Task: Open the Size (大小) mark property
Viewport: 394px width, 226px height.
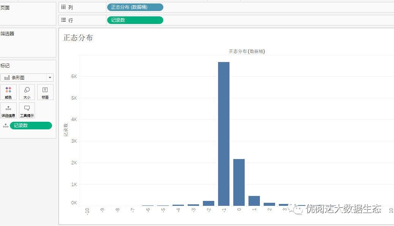Action: coord(27,92)
